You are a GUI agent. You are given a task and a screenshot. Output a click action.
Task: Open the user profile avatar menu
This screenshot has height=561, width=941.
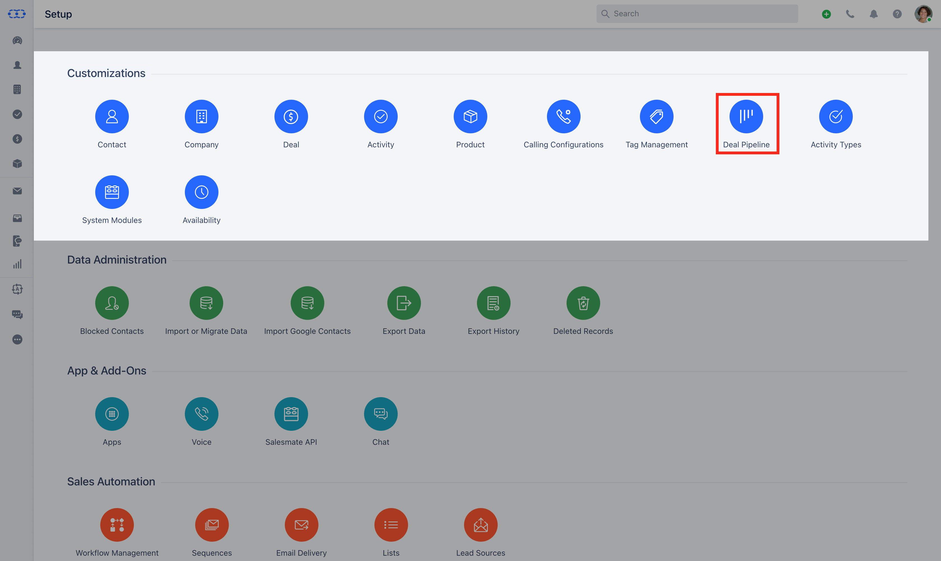tap(923, 14)
